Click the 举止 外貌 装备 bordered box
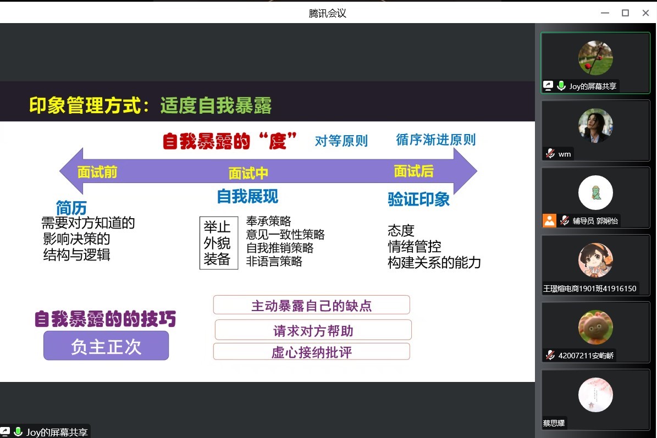Image resolution: width=657 pixels, height=438 pixels. pos(218,243)
